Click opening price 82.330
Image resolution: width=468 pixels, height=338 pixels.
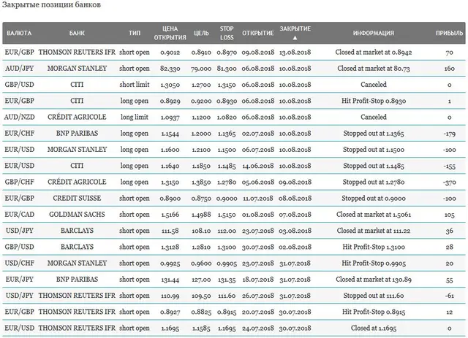[x=170, y=69]
